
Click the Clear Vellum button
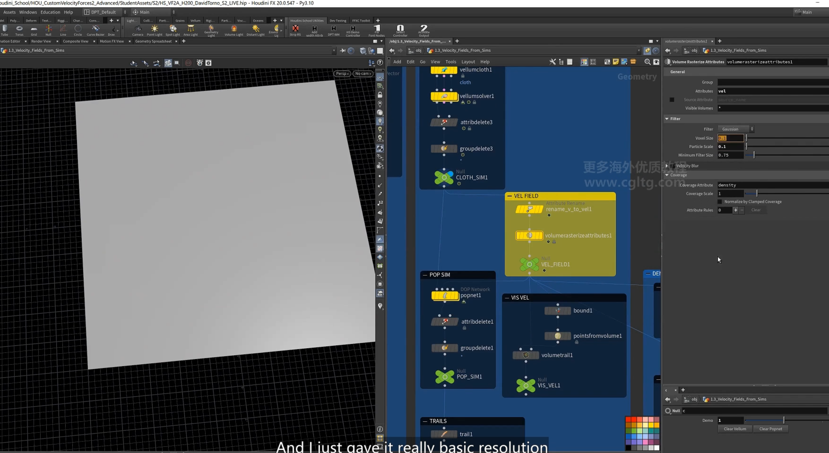coord(735,429)
